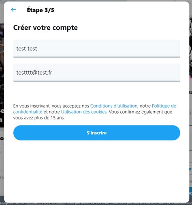Click the "confidentialité" link on second line
192x205 pixels.
pos(28,112)
